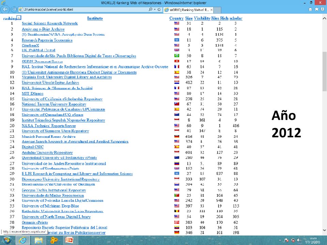Click the Action Center flag tray icon
This screenshot has width=327, height=245.
coord(286,240)
